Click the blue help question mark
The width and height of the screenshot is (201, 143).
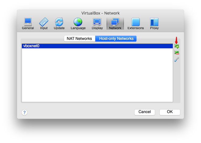click(25, 112)
